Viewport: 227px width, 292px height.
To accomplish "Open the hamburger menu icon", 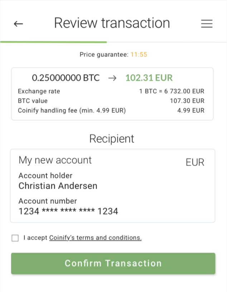I will tap(207, 24).
